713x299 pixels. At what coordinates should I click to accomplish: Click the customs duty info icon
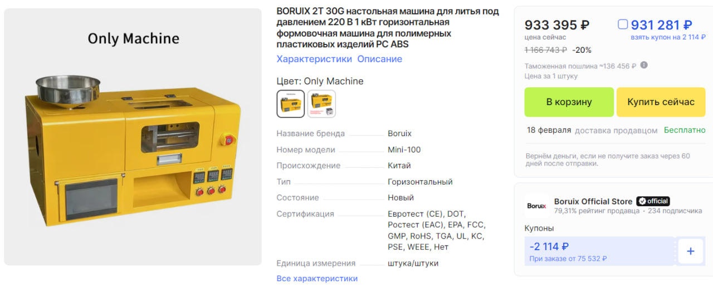click(x=644, y=65)
